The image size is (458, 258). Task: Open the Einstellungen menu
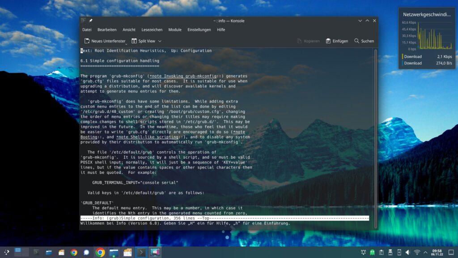click(199, 30)
